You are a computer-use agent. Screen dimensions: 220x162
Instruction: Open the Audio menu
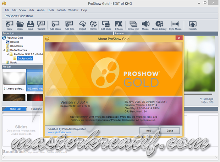click(x=41, y=10)
